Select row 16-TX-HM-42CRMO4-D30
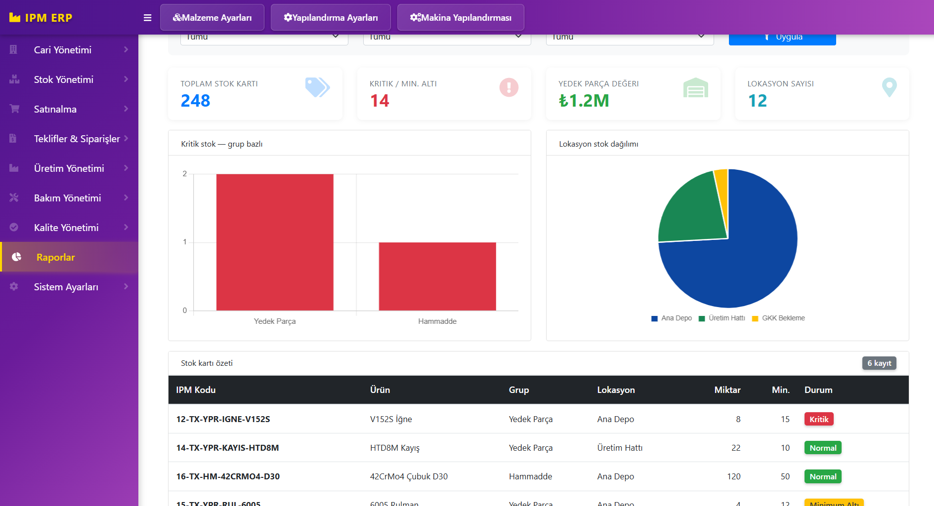This screenshot has width=934, height=506. 539,476
